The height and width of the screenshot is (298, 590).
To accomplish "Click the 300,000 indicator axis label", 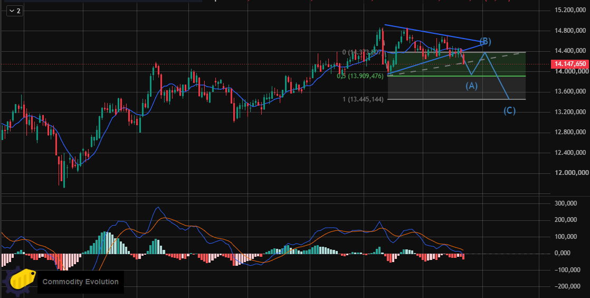I will click(x=566, y=203).
